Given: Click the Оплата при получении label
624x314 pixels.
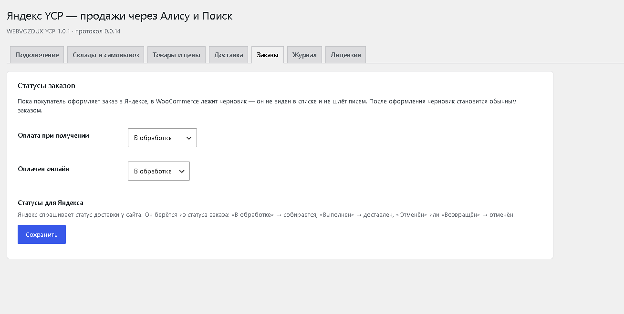Looking at the screenshot, I should click(53, 135).
